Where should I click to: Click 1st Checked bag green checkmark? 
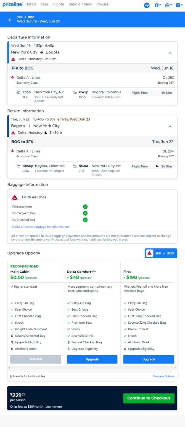click(85, 220)
